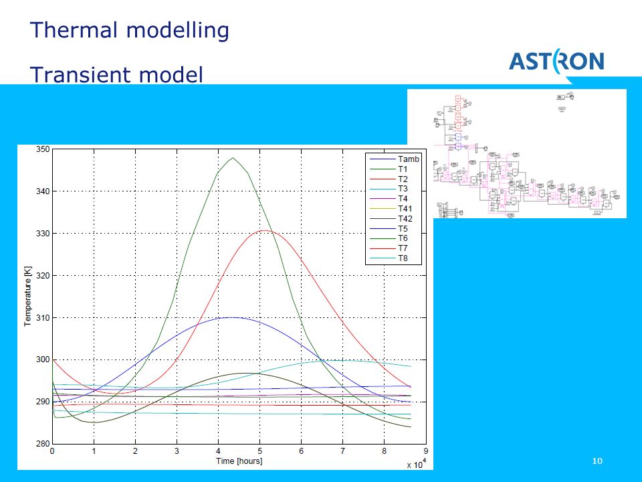Click the x-axis tick label 1
The width and height of the screenshot is (642, 482).
point(94,451)
